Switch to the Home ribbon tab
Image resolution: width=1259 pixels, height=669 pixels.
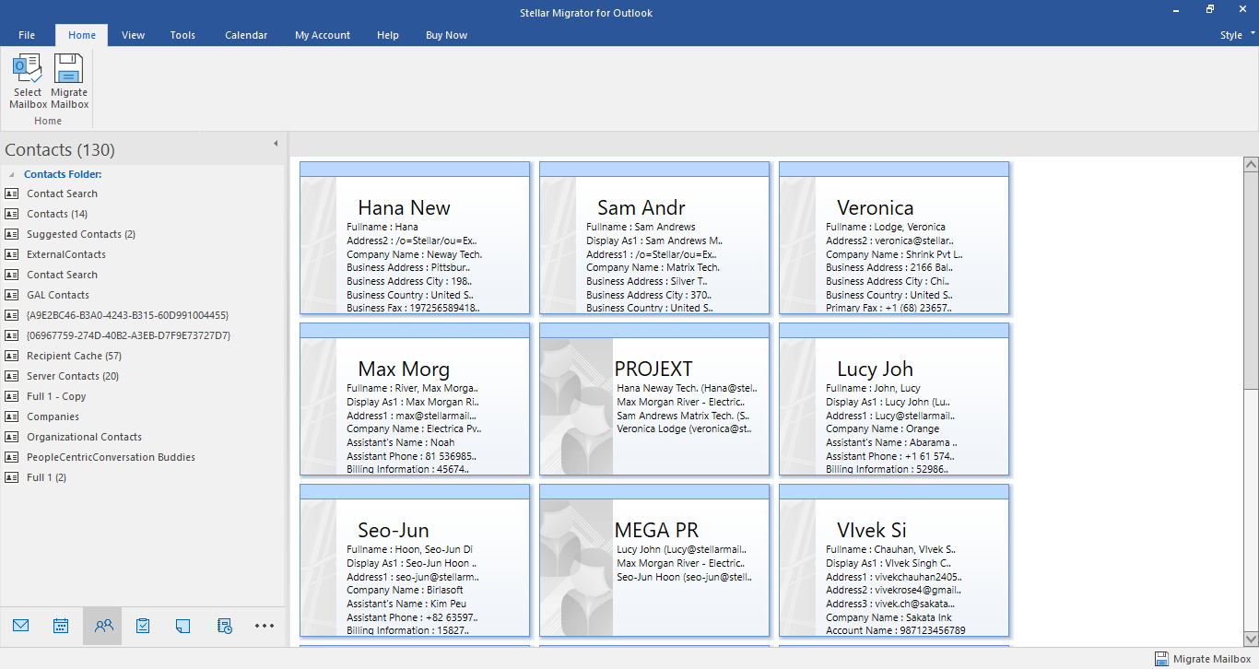click(x=82, y=35)
